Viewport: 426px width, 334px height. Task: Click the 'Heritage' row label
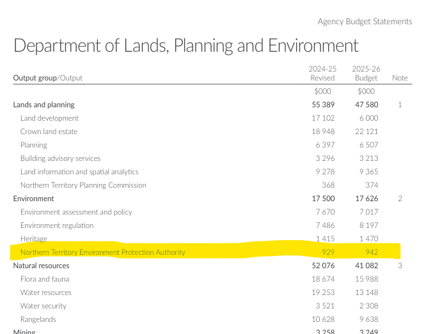[x=35, y=239]
